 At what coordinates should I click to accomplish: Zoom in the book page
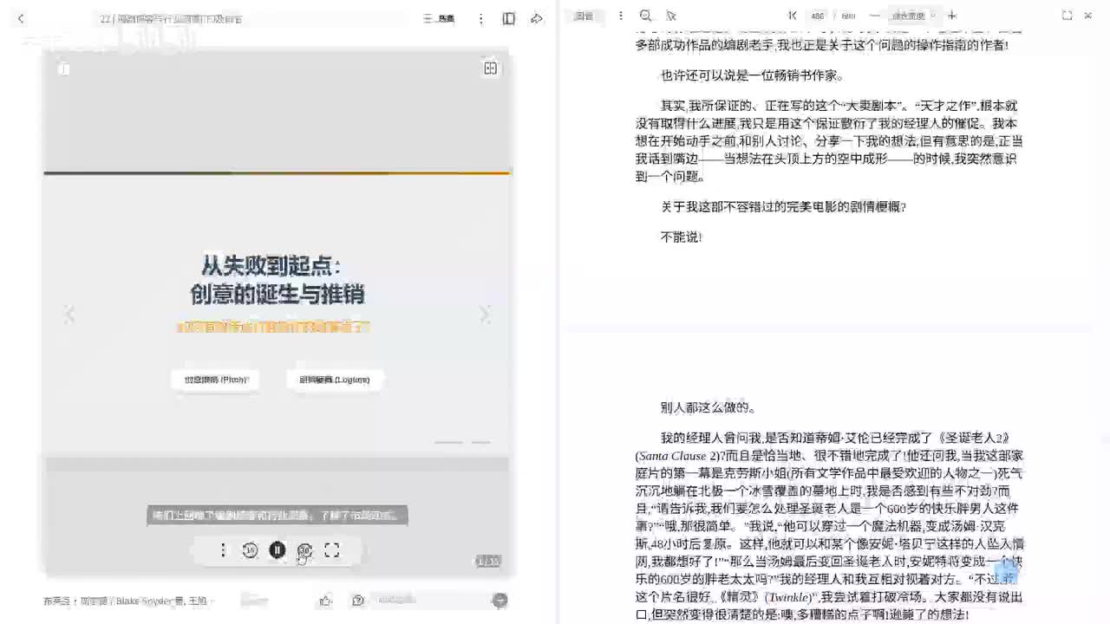click(952, 16)
